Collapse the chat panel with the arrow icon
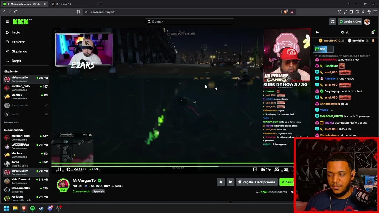 [317, 32]
